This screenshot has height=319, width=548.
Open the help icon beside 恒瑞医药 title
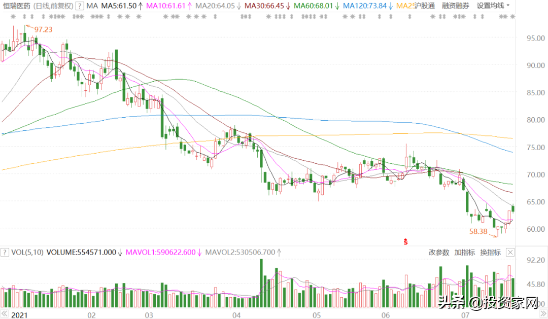[x=80, y=6]
